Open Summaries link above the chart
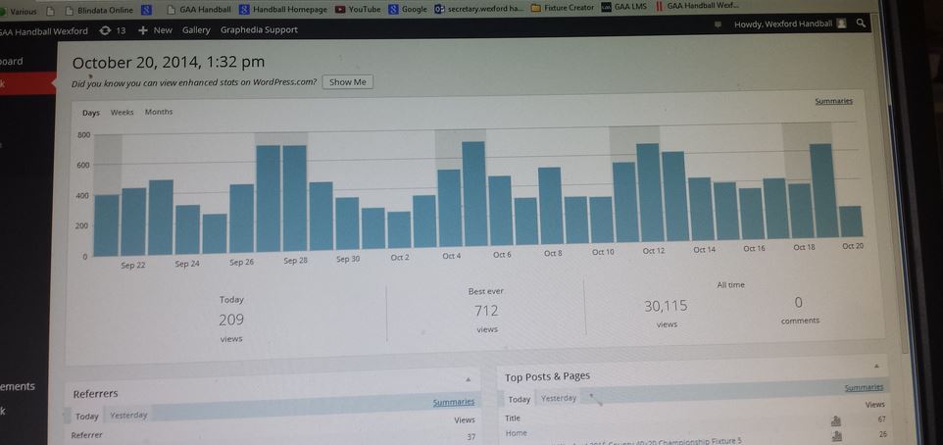The width and height of the screenshot is (943, 445). click(833, 102)
